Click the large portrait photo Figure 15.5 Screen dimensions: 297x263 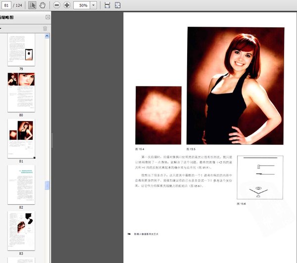tap(235, 86)
